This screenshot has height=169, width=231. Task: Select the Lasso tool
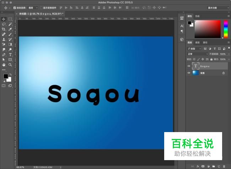[x=4, y=24]
